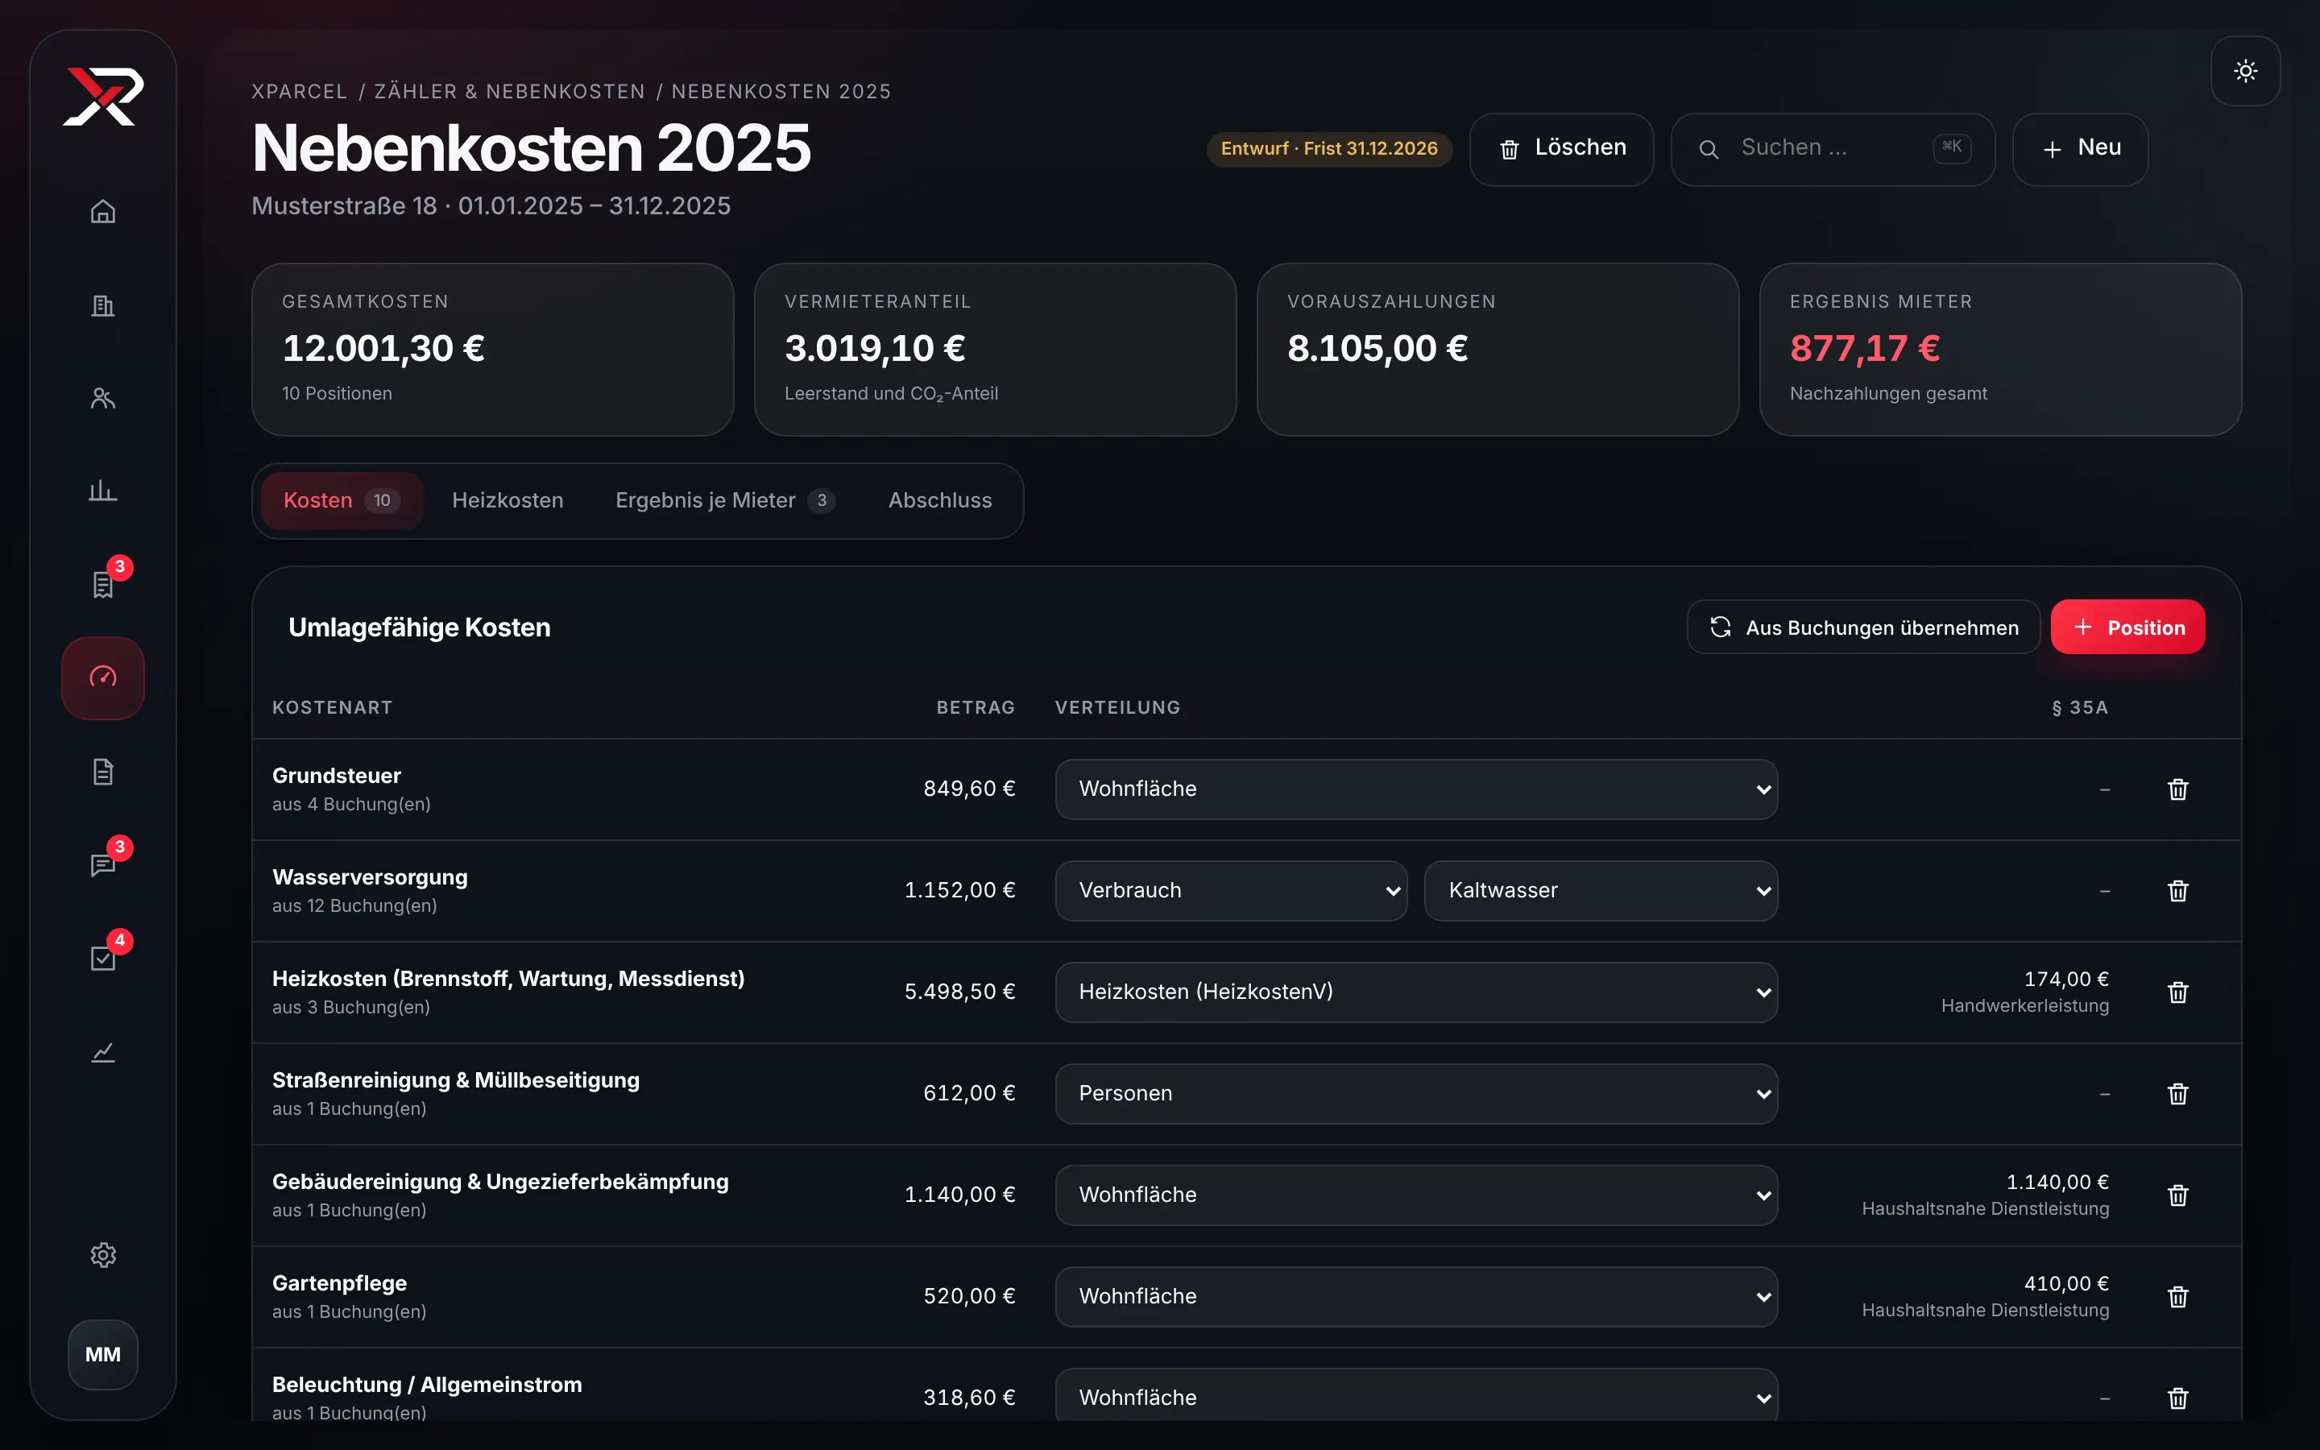This screenshot has width=2320, height=1450.
Task: Open the home dashboard sidebar icon
Action: [x=102, y=211]
